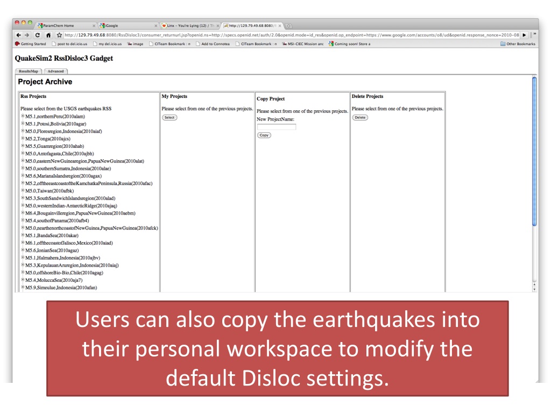
Task: Click the page menu arrow icon right of the address bar
Action: [x=524, y=35]
